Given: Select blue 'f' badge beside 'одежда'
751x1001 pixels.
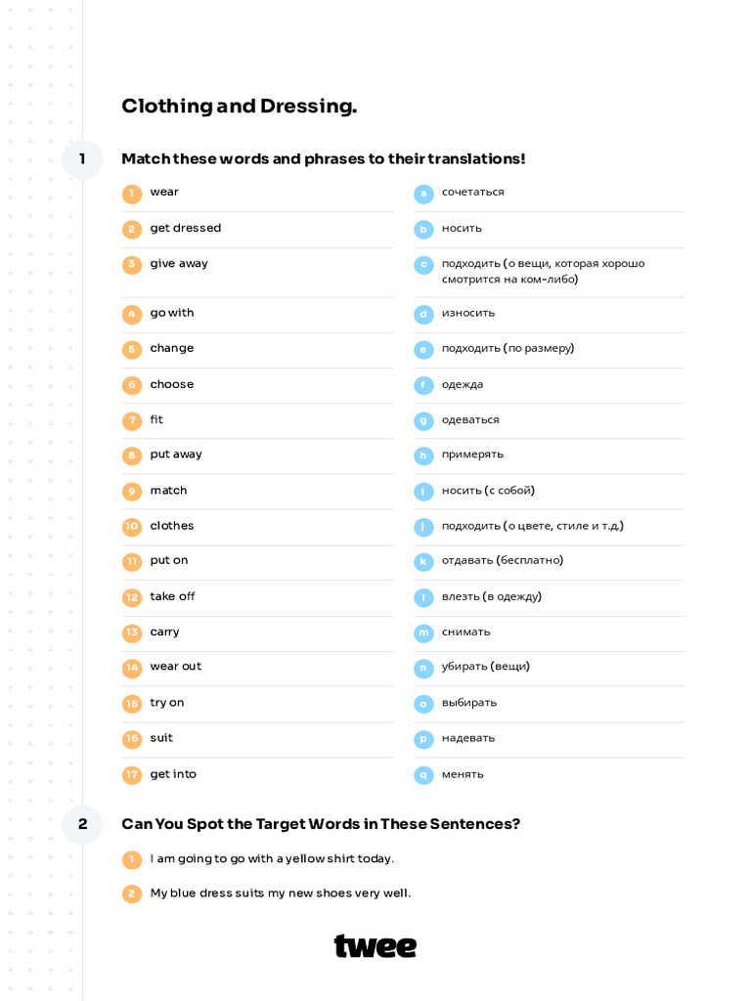Looking at the screenshot, I should point(423,385).
